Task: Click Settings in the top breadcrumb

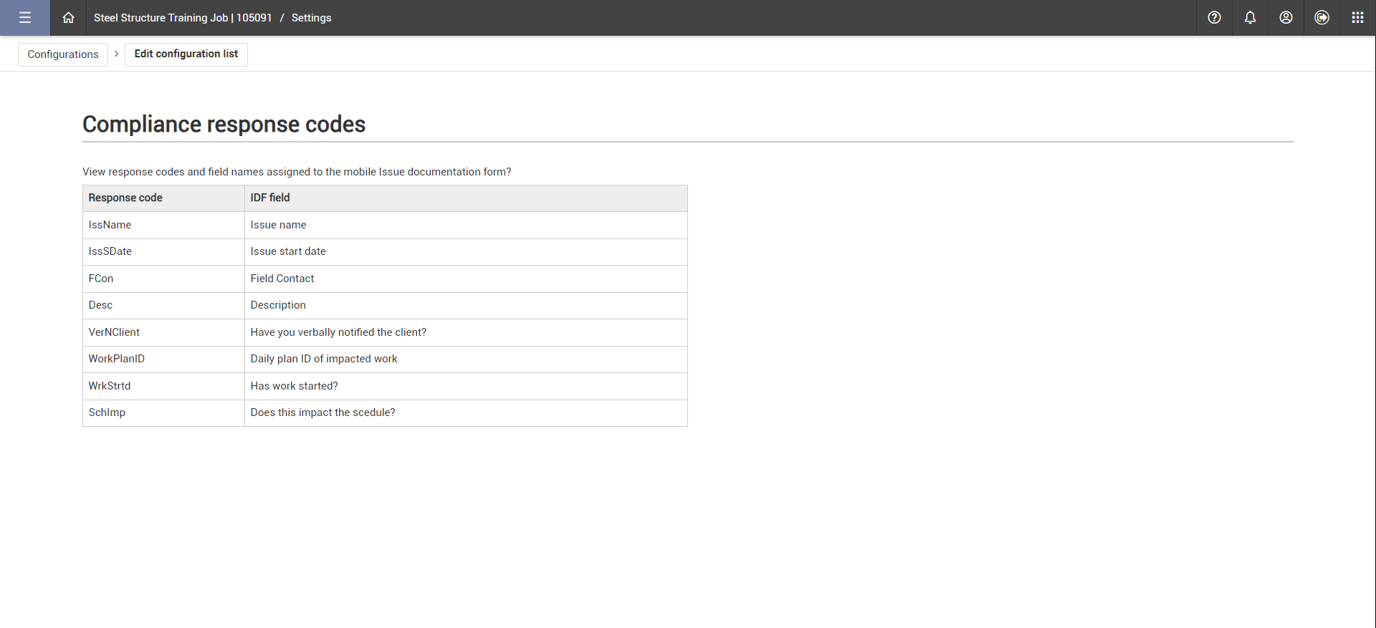Action: 311,18
